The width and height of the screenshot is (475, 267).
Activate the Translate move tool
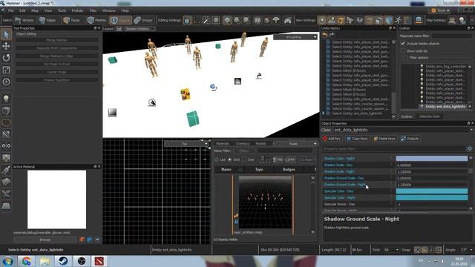click(6, 46)
